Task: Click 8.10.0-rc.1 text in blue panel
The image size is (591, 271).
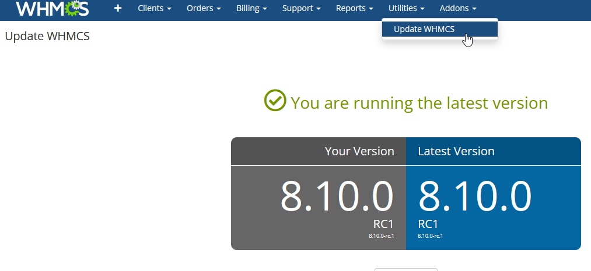Action: click(x=431, y=236)
